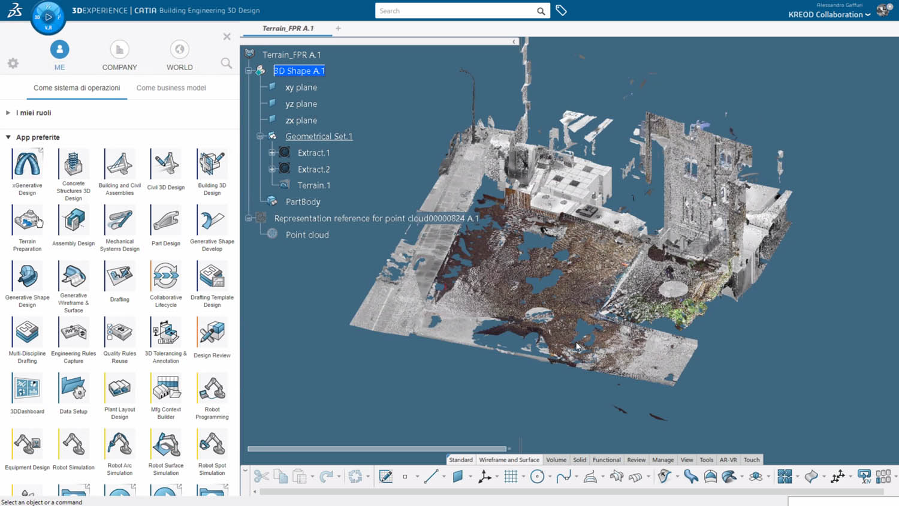Click the Line tool icon

pyautogui.click(x=431, y=477)
